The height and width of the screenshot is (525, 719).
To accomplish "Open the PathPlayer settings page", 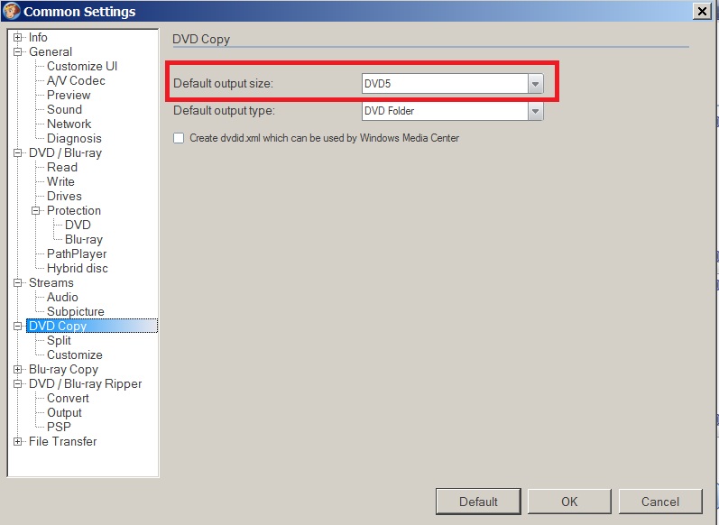I will 77,254.
